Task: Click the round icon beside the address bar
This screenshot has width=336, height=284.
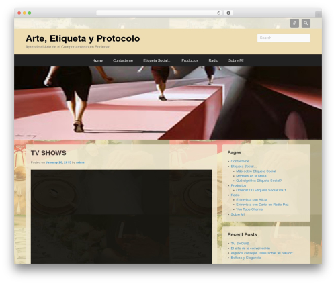Action: click(228, 13)
